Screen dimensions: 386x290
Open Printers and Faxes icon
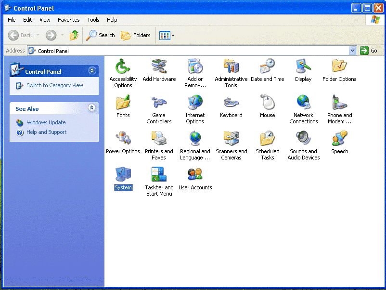tap(159, 138)
